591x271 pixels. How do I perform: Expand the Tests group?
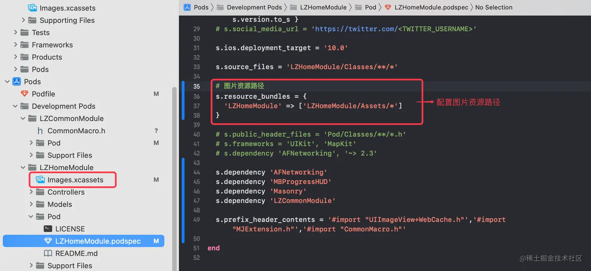pos(16,32)
